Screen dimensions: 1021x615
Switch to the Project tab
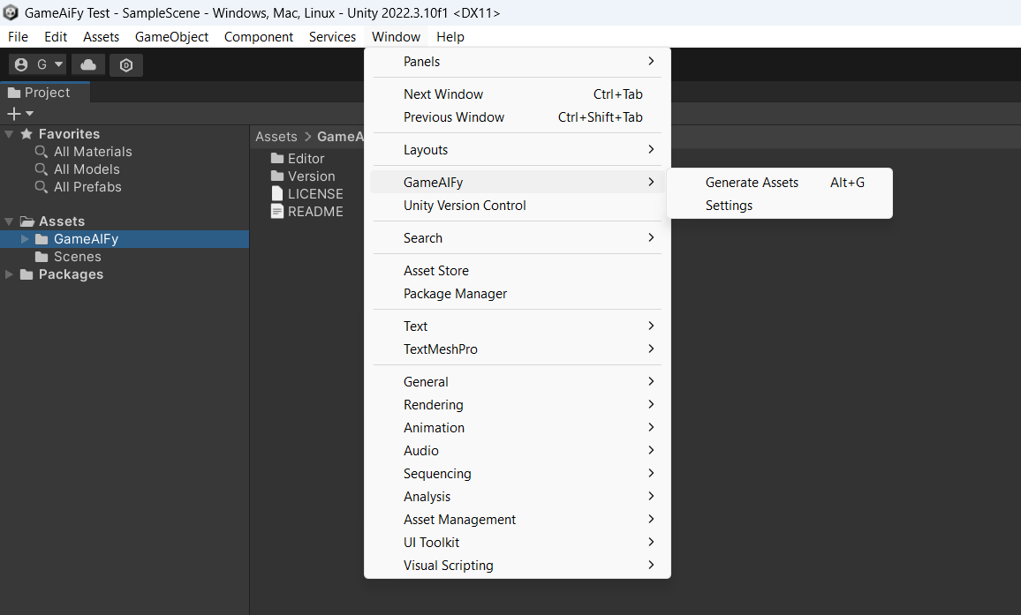(x=45, y=93)
